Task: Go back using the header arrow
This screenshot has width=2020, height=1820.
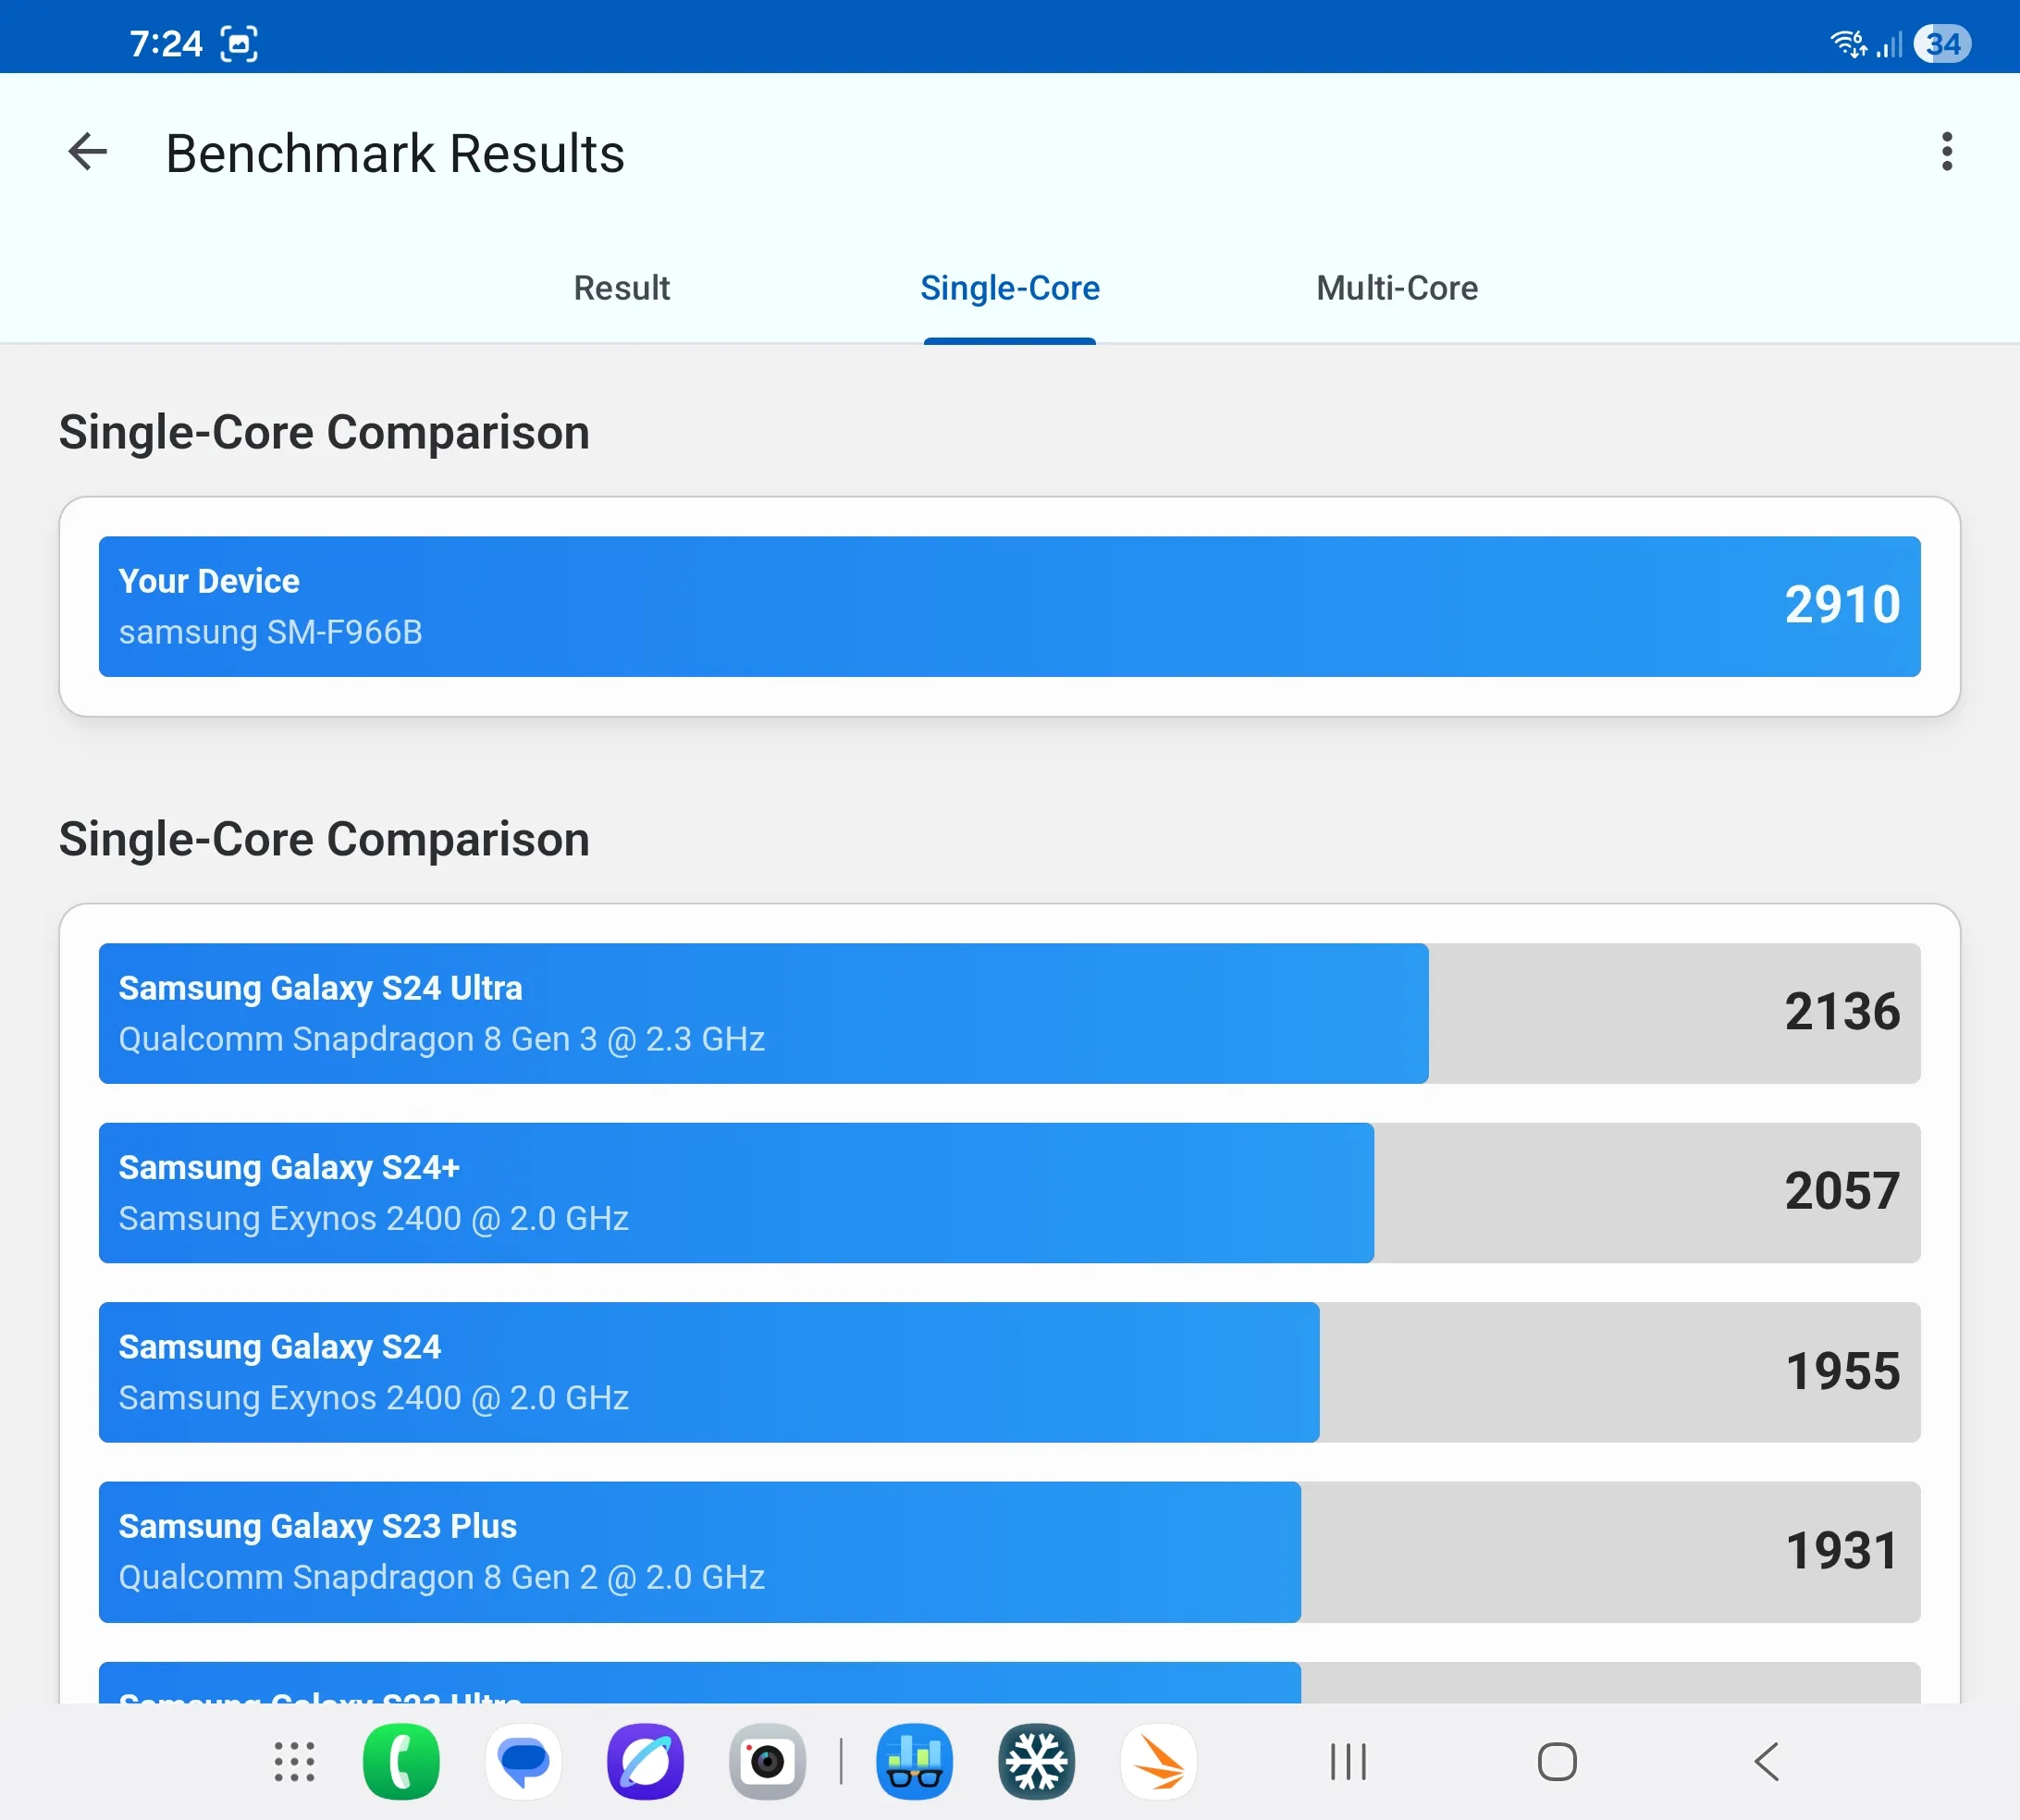Action: [88, 152]
